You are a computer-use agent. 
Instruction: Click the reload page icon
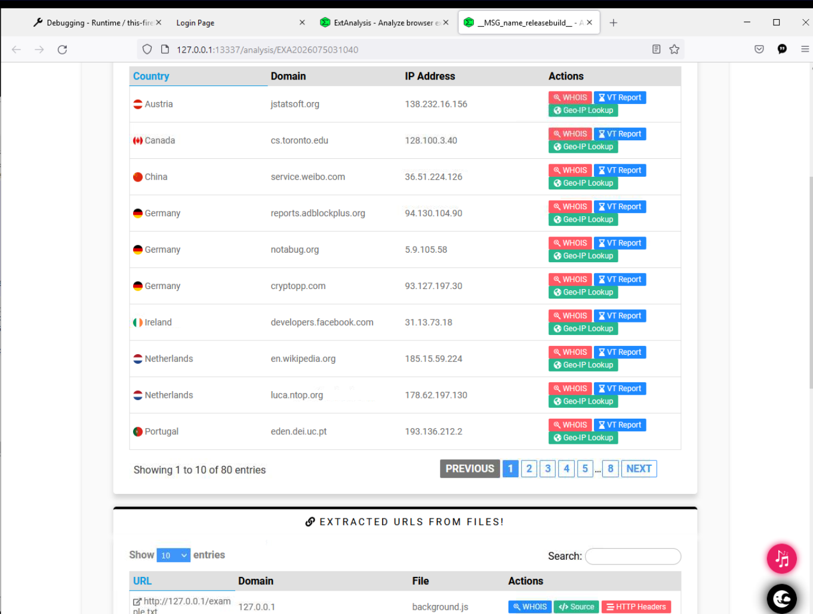[x=62, y=50]
